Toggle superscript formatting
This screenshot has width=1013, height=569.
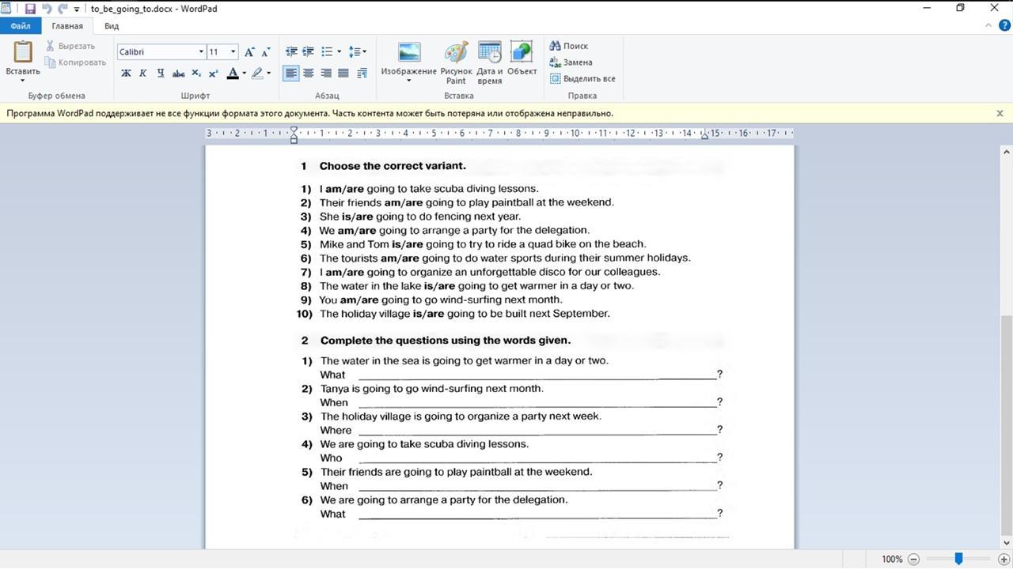click(x=213, y=73)
